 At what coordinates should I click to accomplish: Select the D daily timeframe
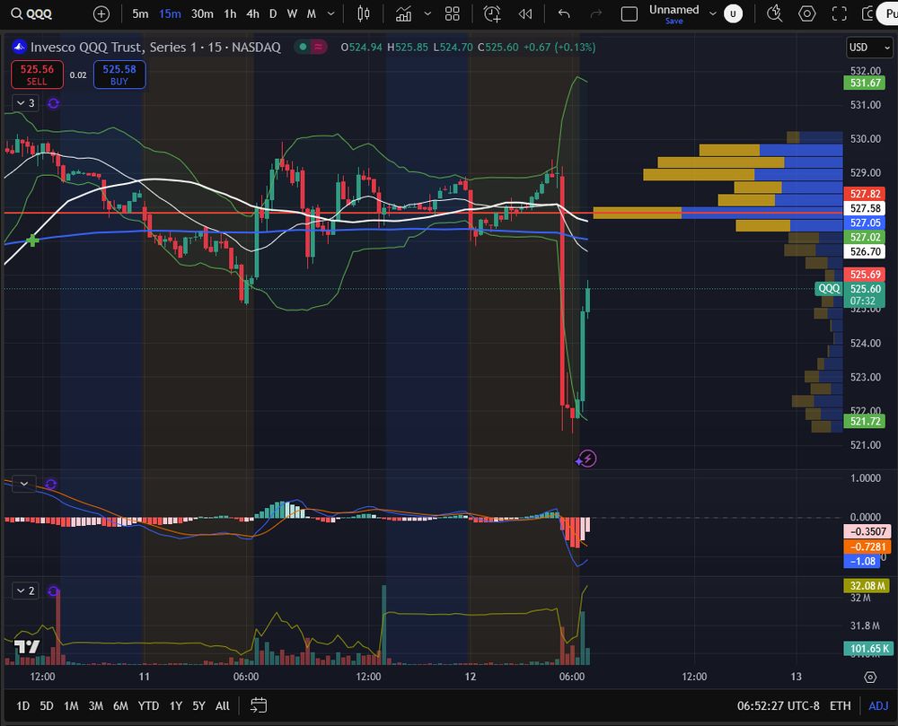coord(273,13)
